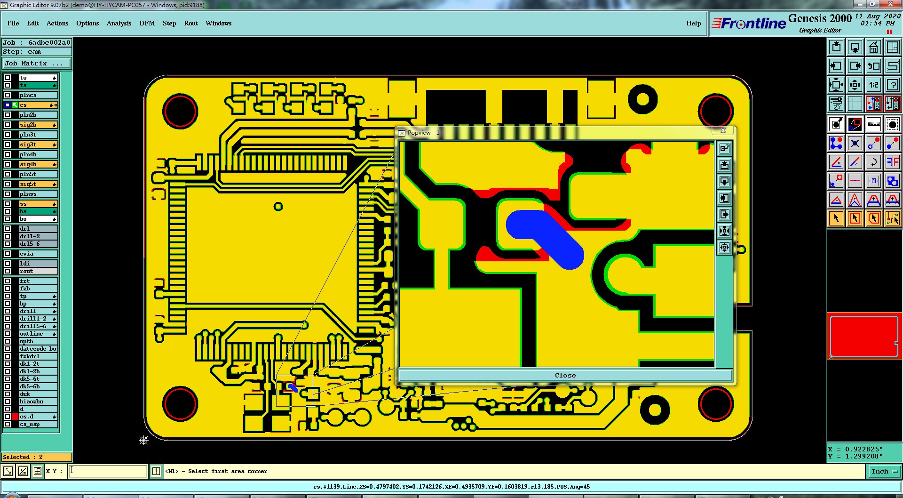
Task: Click the X Y coordinate input field
Action: (x=108, y=471)
